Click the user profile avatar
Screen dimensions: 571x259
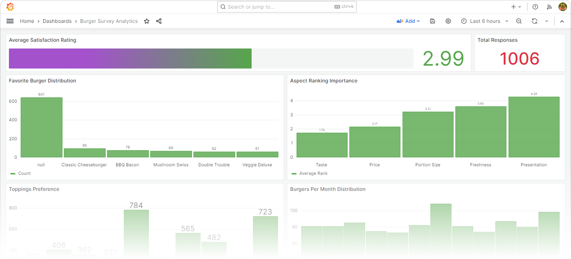(x=562, y=7)
